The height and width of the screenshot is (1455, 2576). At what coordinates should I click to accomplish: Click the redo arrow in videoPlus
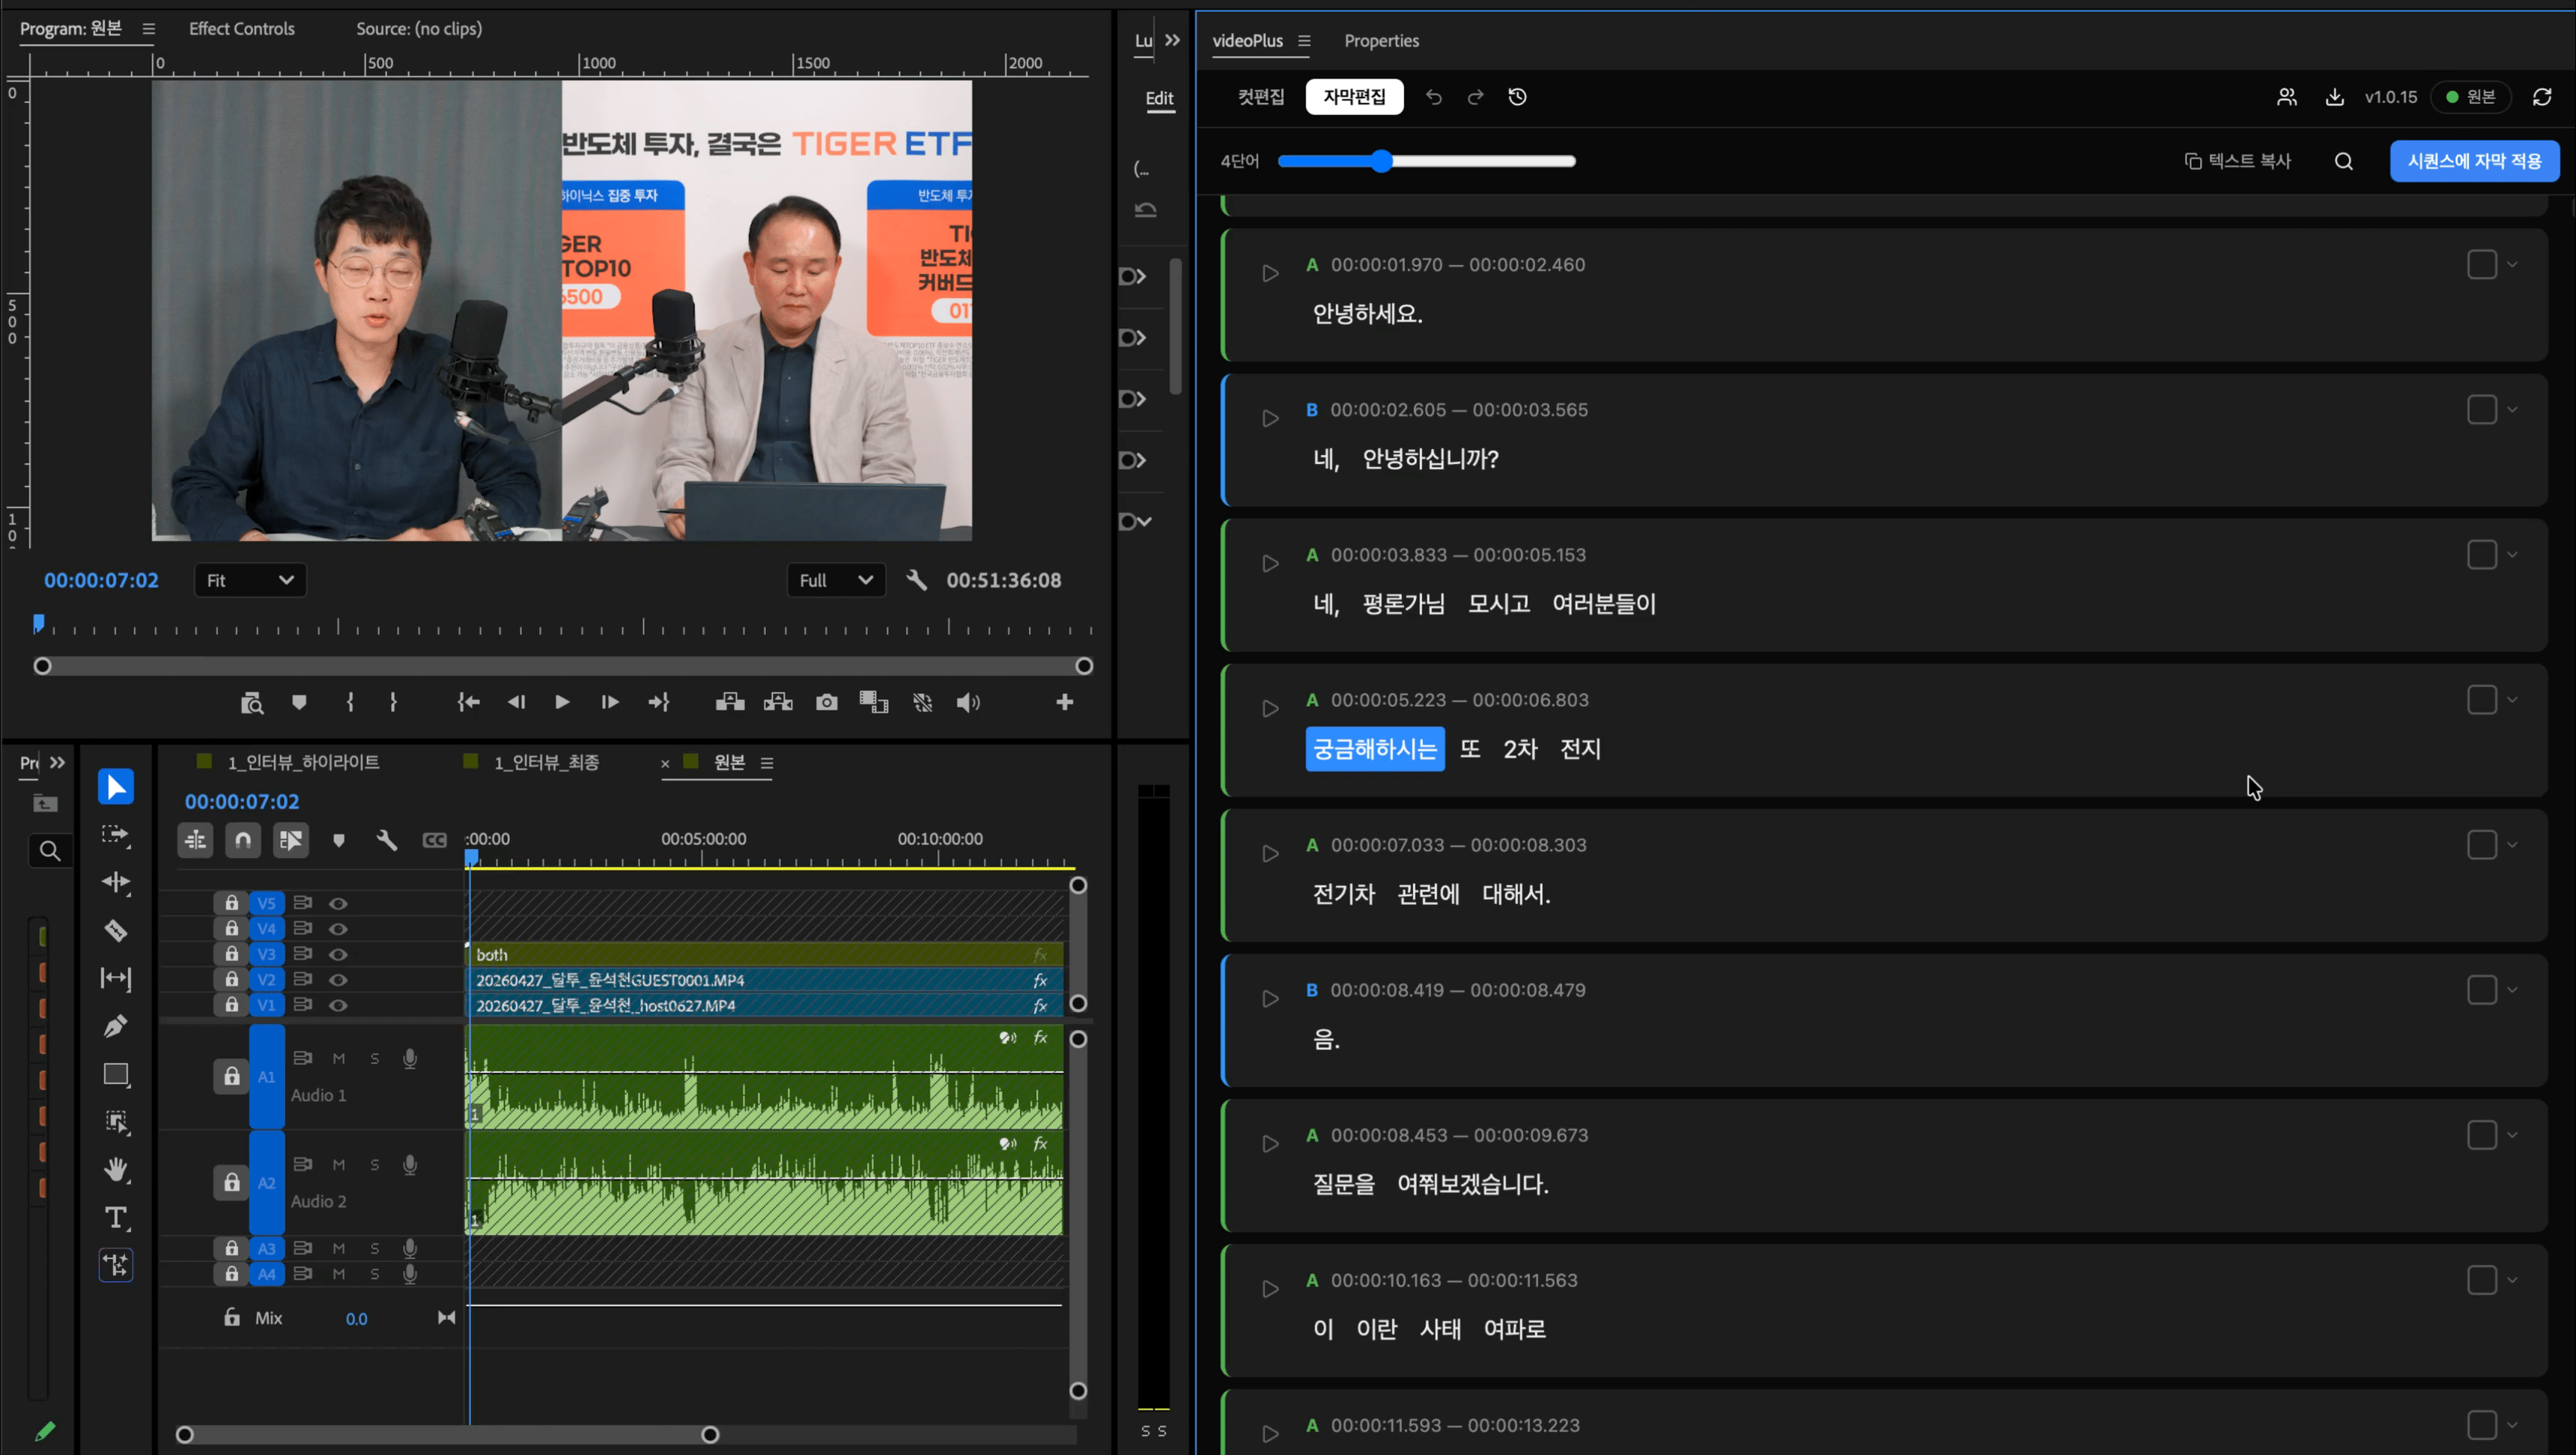1475,97
